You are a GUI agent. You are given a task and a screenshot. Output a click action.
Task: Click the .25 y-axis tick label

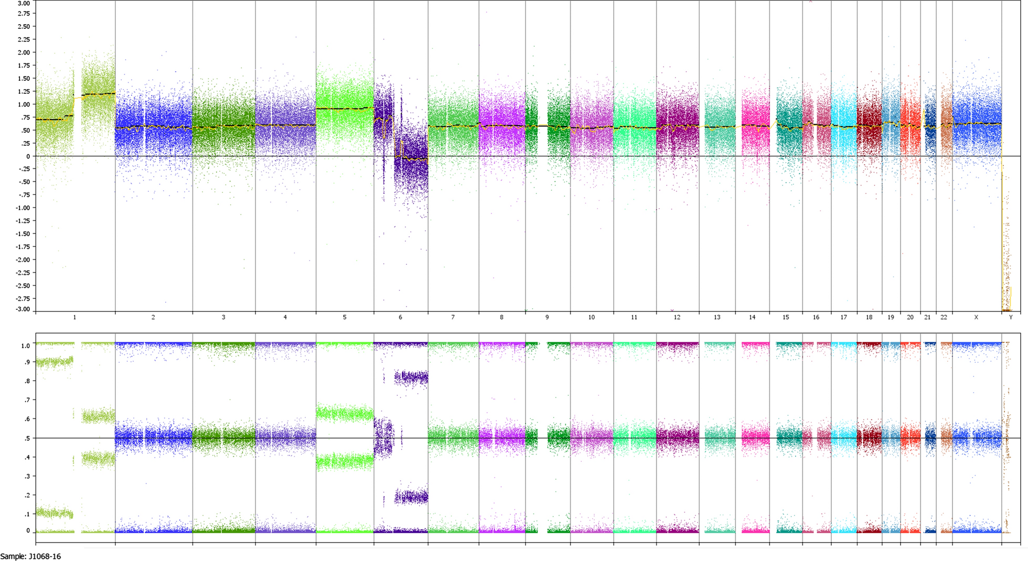(x=25, y=143)
